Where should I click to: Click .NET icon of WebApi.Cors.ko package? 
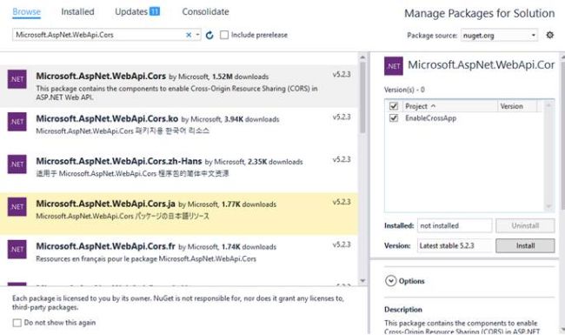[x=17, y=122]
